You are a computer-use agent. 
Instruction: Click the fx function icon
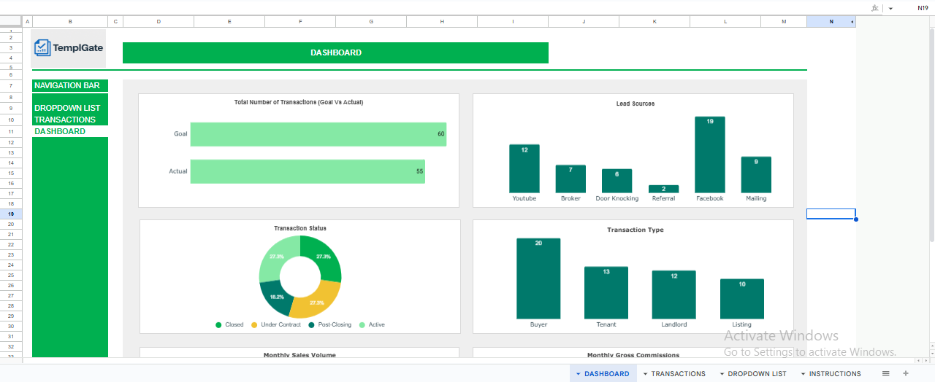click(x=875, y=8)
